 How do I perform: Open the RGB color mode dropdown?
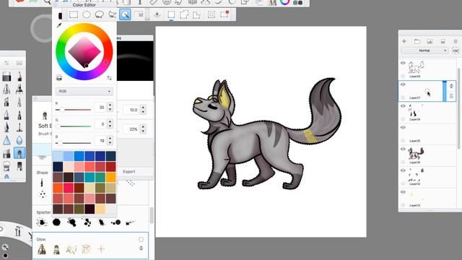[x=84, y=92]
